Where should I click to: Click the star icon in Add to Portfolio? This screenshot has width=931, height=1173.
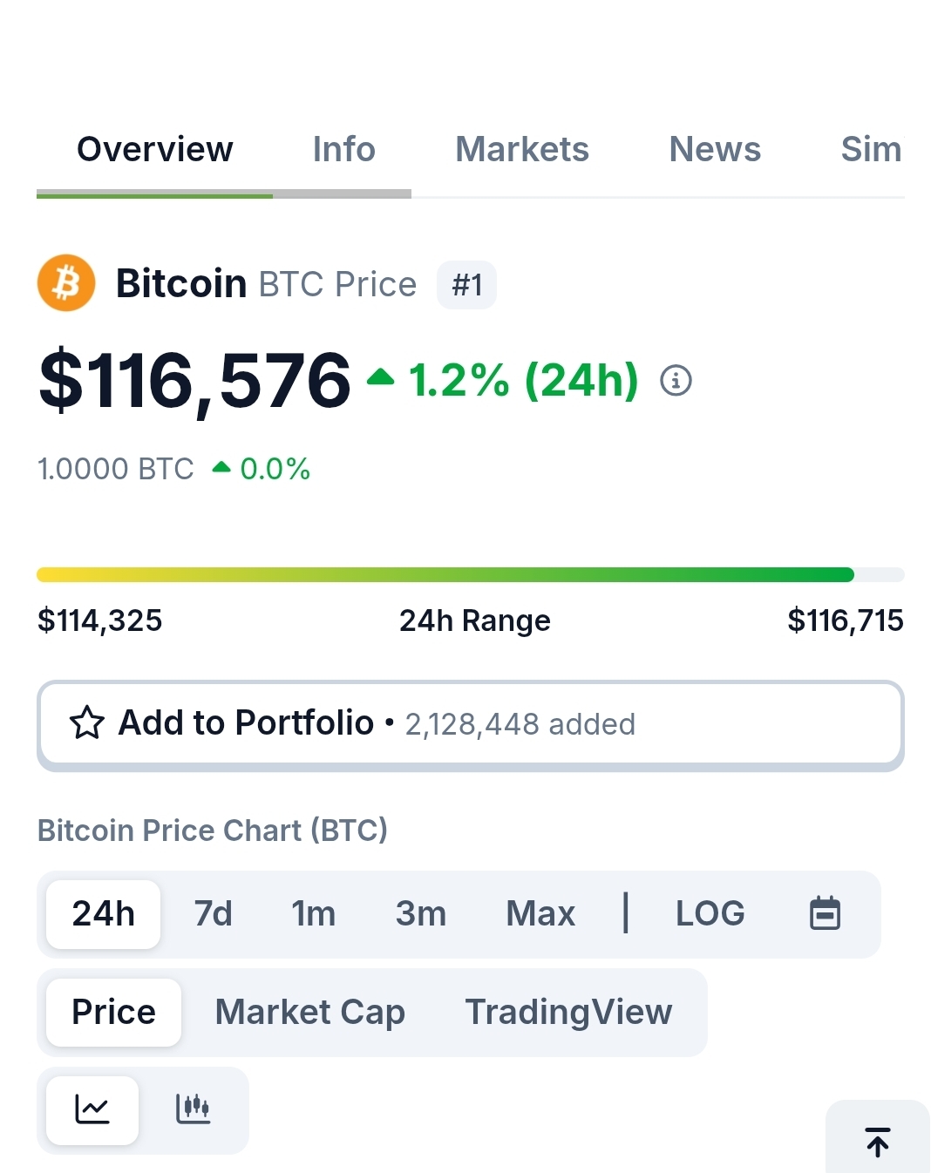(86, 723)
